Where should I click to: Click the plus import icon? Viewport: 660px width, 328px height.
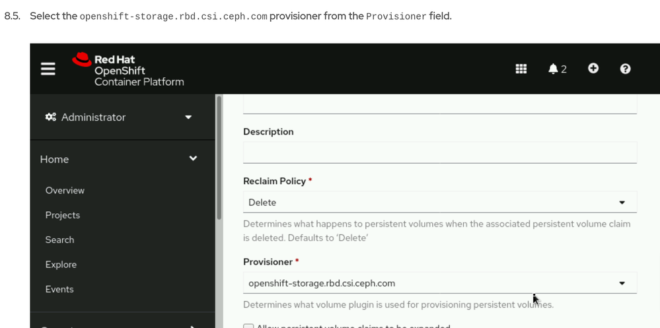(x=593, y=69)
